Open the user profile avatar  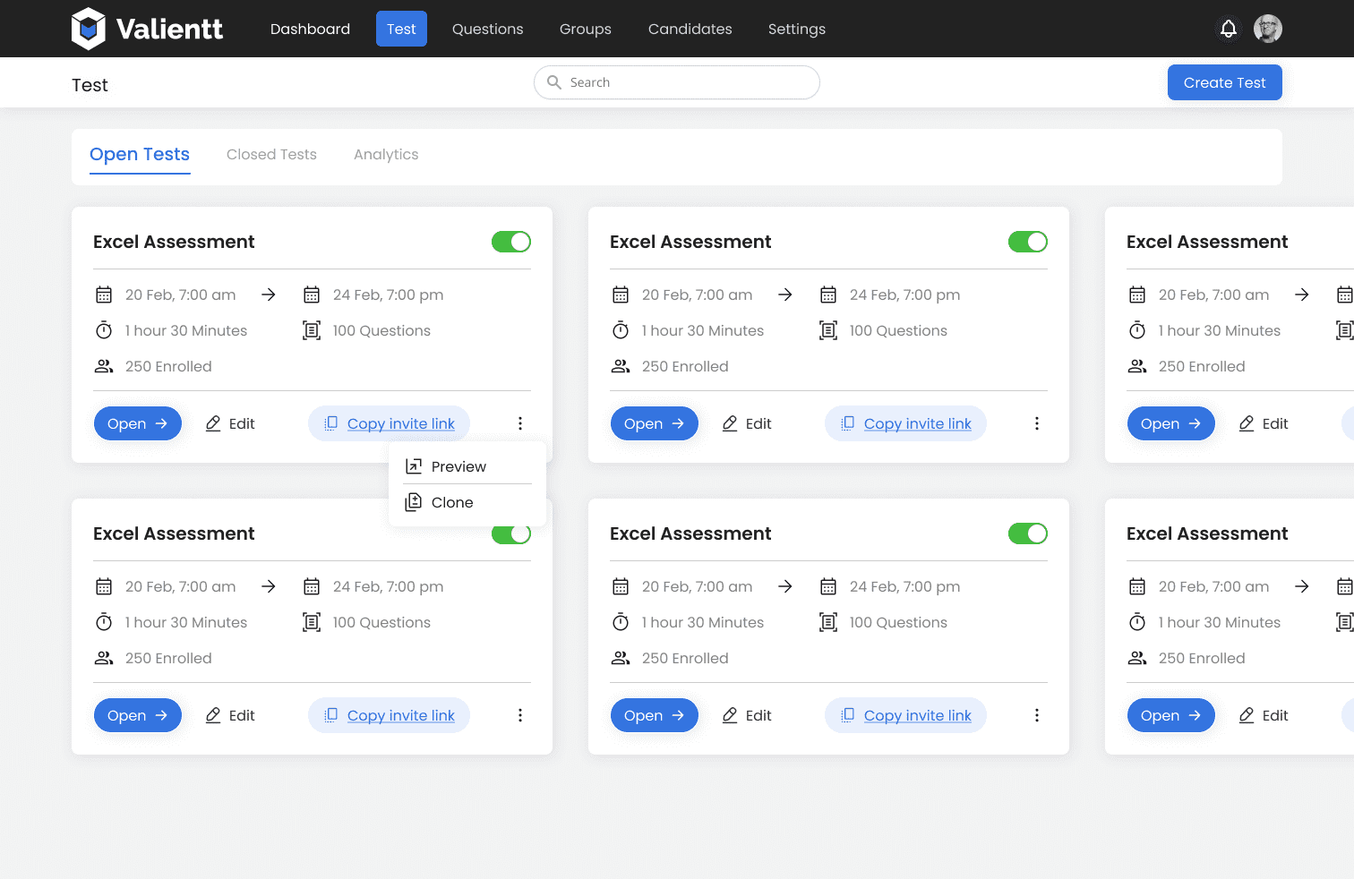click(1268, 29)
